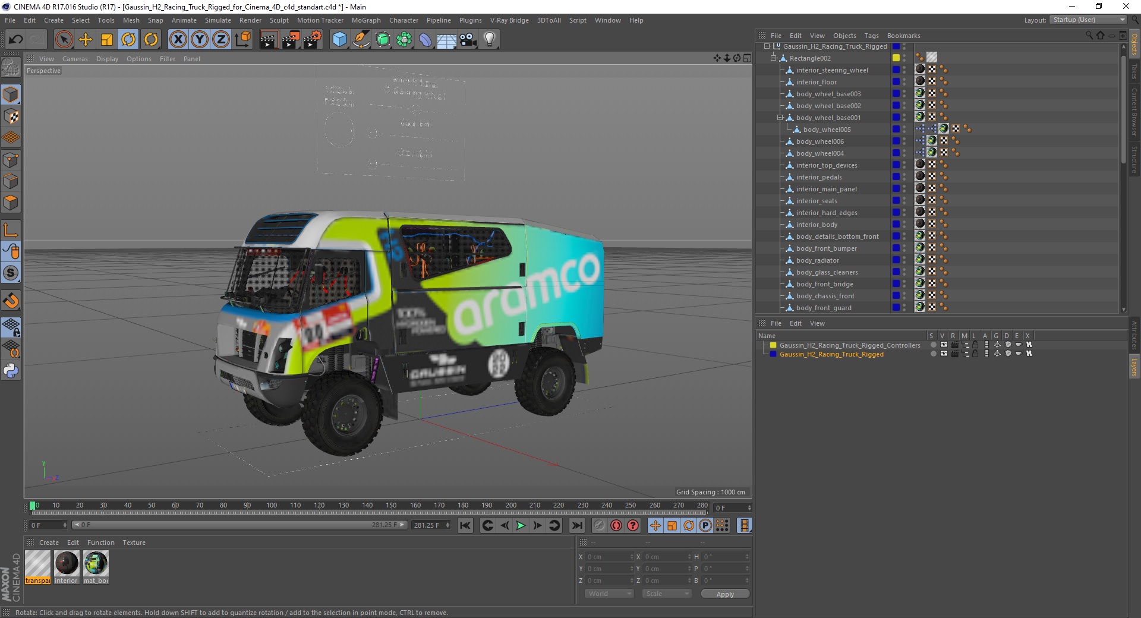1141x618 pixels.
Task: Switch to Make Editable model mode icon
Action: tap(11, 68)
